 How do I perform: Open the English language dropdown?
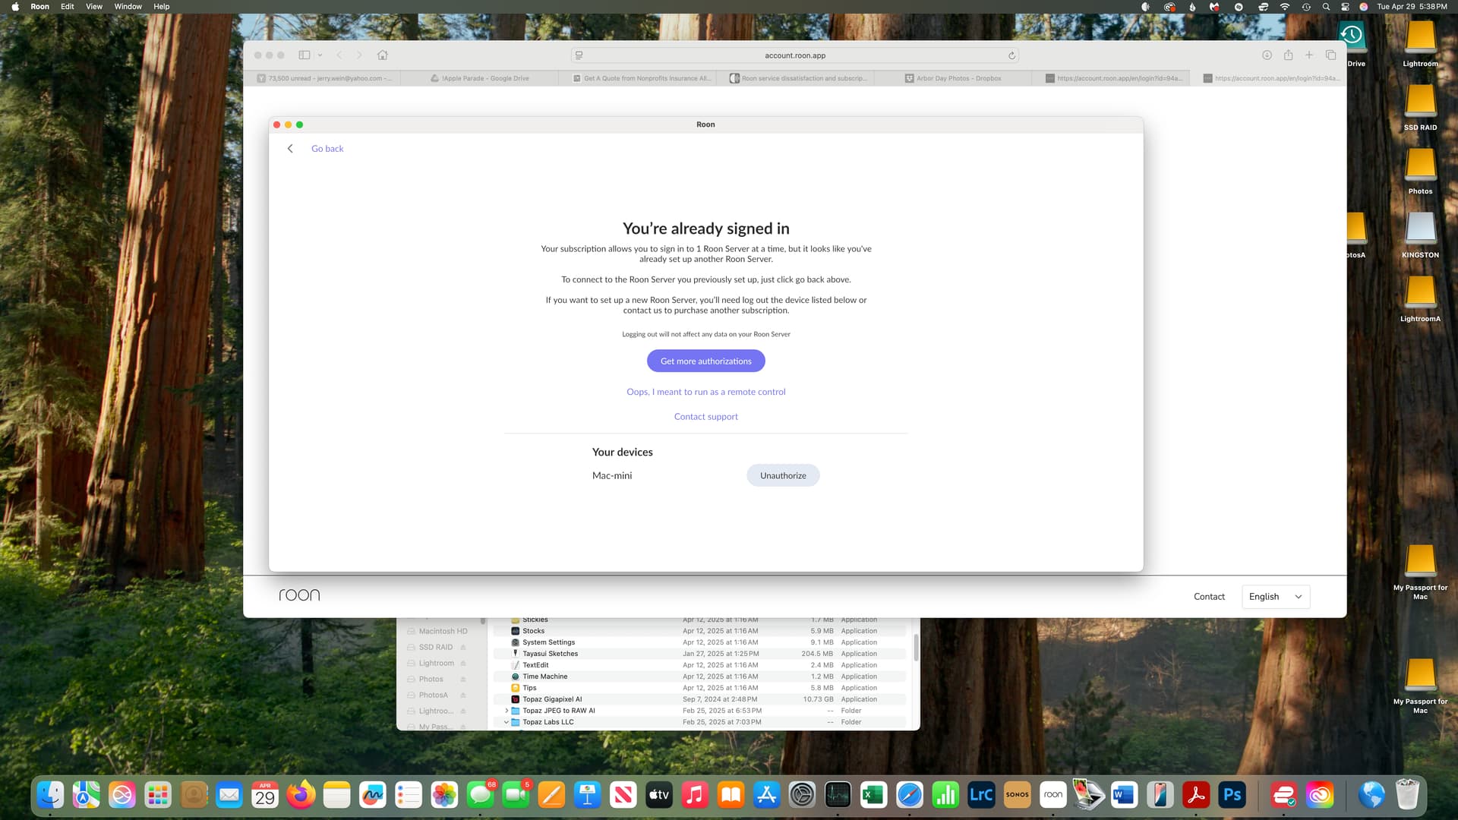(x=1275, y=597)
